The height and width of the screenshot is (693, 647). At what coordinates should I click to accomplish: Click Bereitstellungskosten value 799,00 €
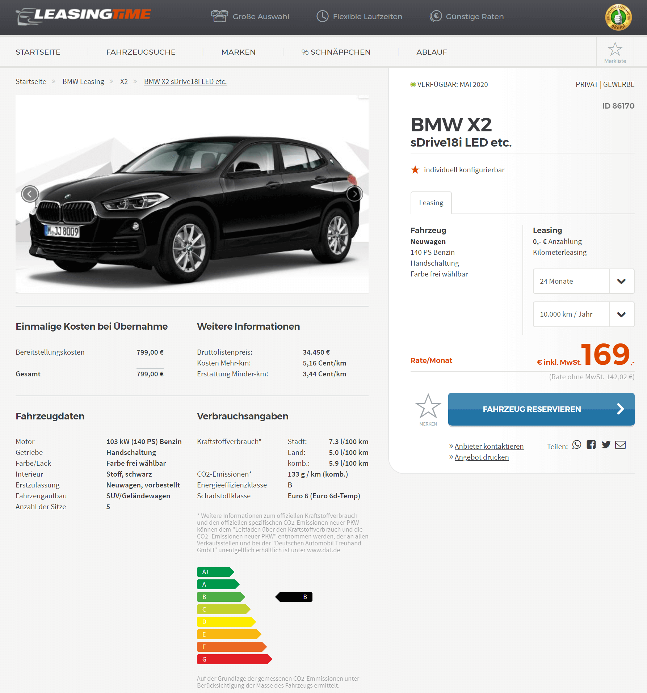[x=150, y=352]
